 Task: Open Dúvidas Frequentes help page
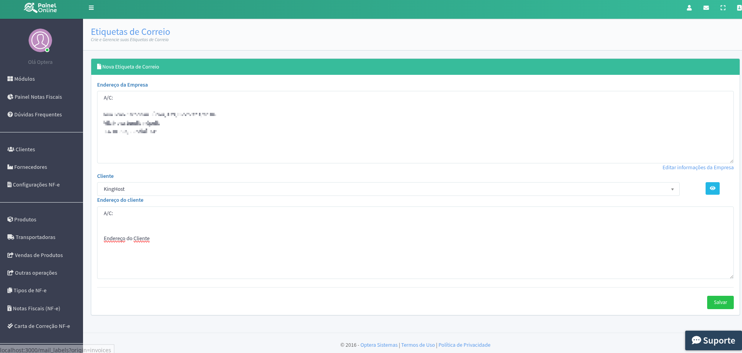click(38, 115)
